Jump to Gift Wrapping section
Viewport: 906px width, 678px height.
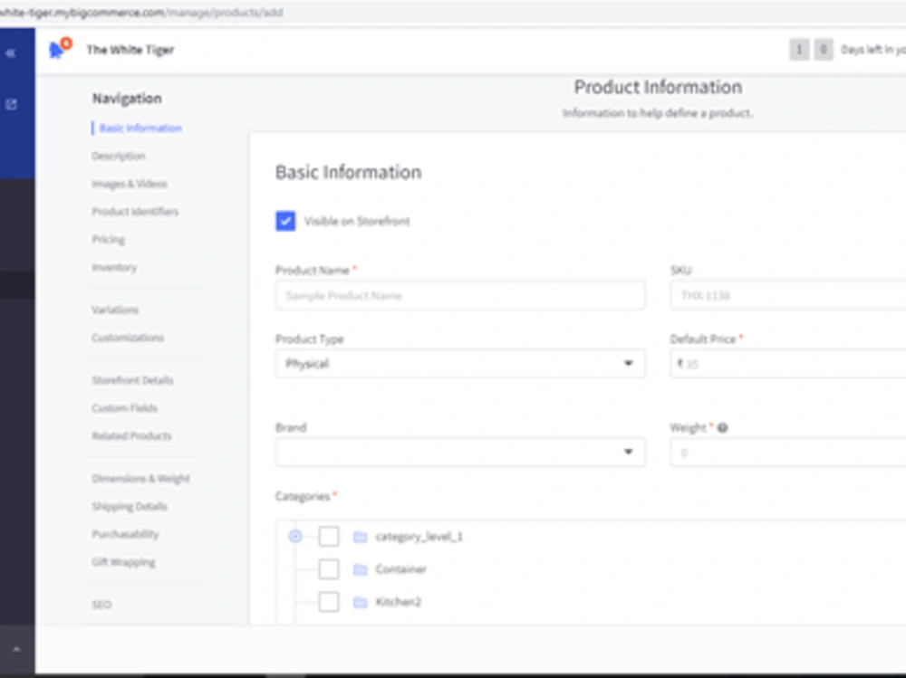(123, 562)
